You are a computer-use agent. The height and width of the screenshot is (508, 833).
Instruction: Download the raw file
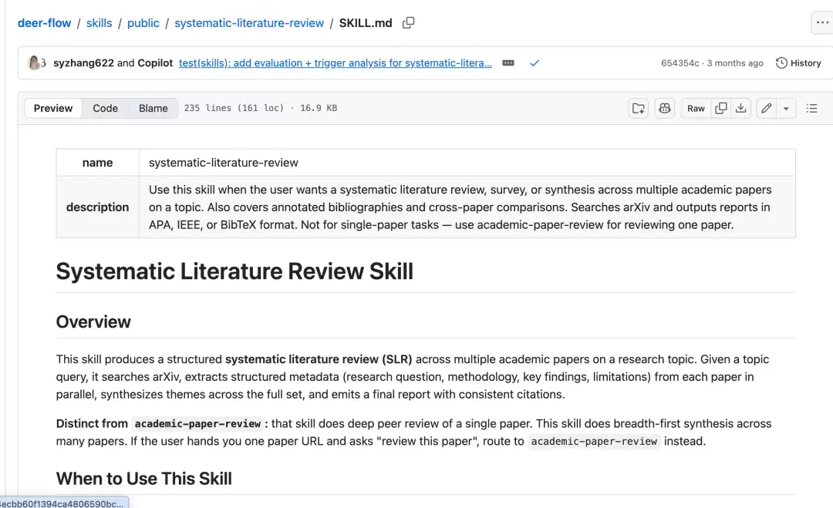coord(740,108)
